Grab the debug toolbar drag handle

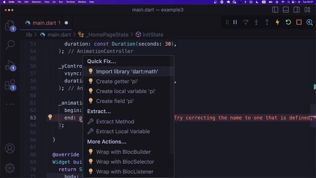coord(227,22)
